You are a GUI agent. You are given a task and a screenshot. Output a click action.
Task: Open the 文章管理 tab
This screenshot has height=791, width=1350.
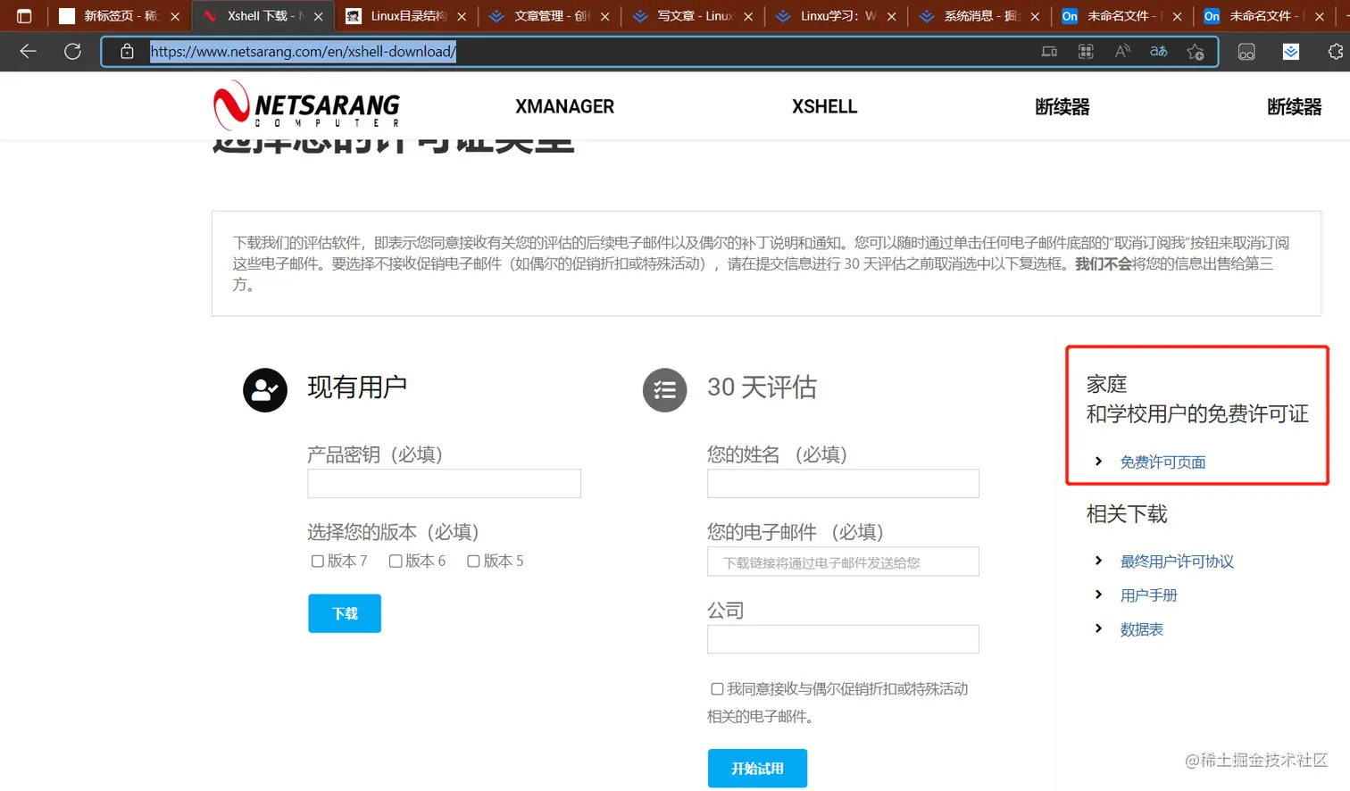point(549,16)
